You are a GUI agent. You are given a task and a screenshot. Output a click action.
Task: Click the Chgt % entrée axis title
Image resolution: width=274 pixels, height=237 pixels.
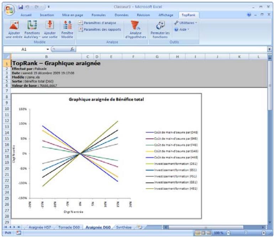(73, 212)
